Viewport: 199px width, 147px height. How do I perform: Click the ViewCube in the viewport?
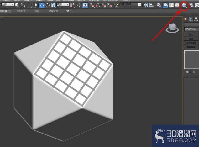[x=172, y=28]
